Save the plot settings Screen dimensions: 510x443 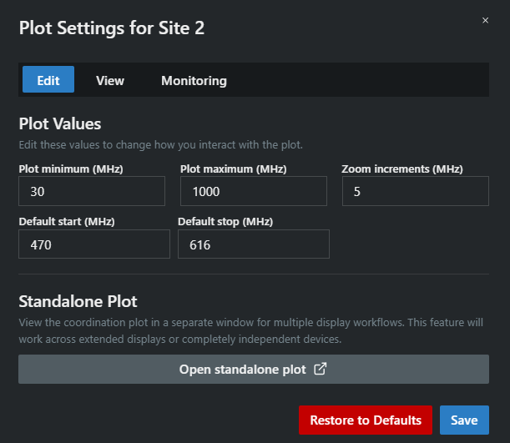(x=464, y=420)
